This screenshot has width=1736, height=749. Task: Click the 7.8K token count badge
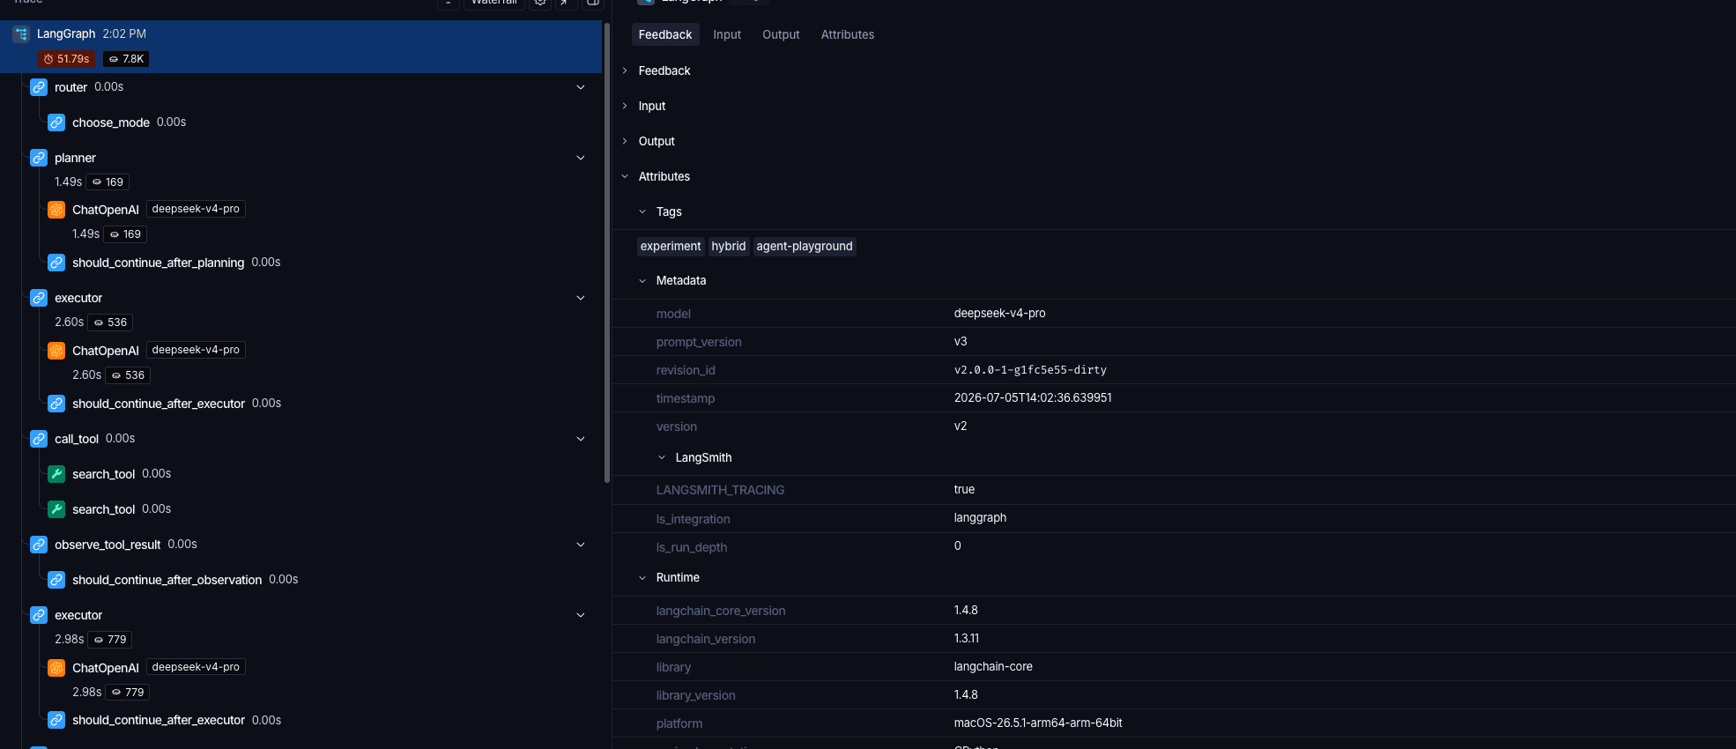tap(126, 59)
